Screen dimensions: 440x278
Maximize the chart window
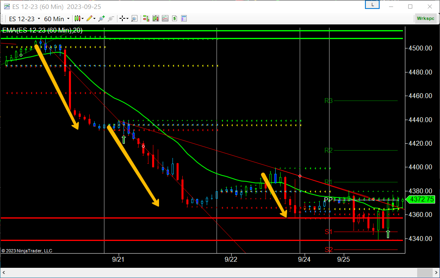point(410,7)
